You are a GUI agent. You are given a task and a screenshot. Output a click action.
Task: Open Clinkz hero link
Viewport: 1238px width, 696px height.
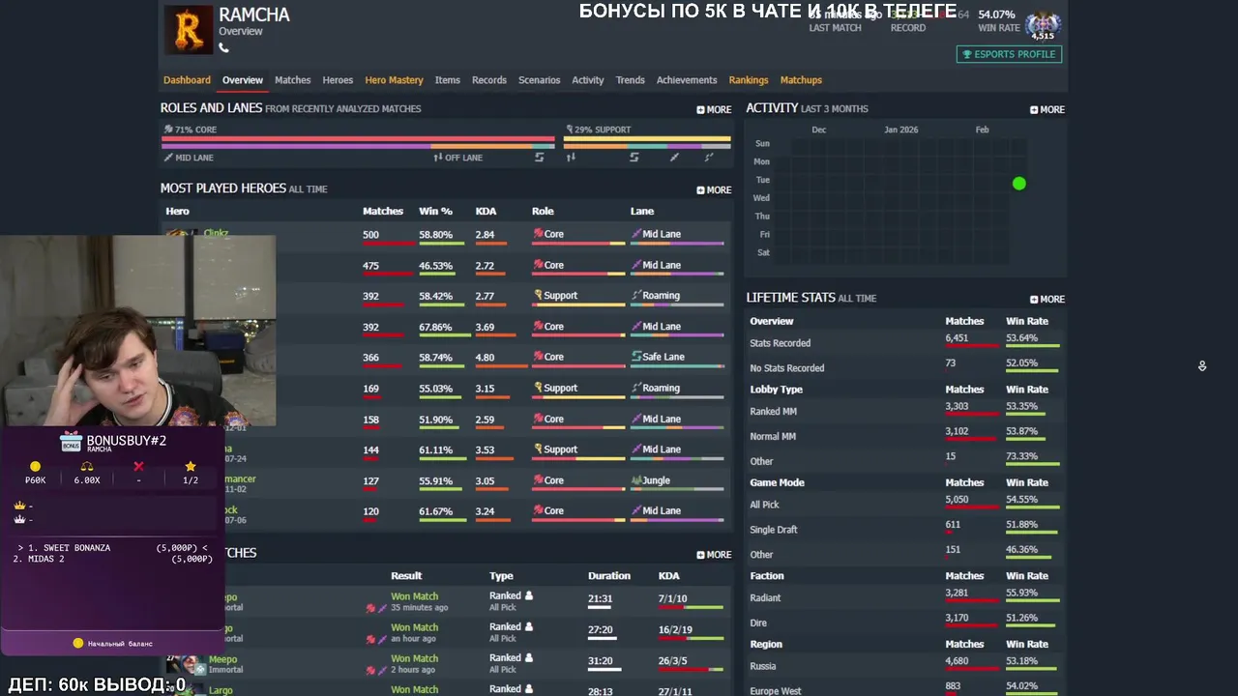216,234
